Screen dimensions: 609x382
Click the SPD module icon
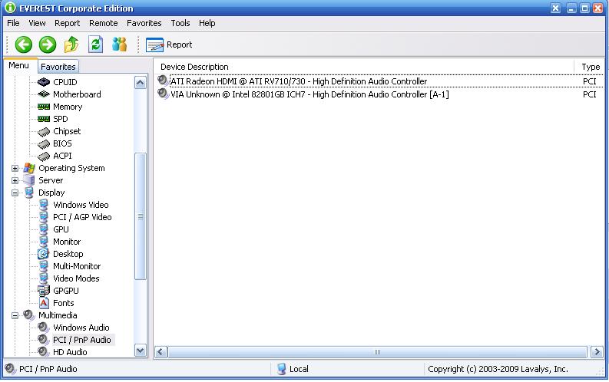[44, 119]
